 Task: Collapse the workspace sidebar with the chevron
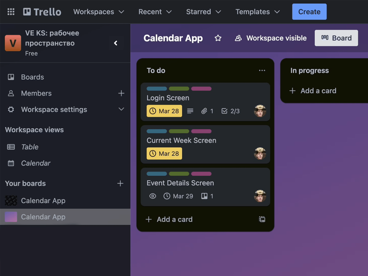116,43
